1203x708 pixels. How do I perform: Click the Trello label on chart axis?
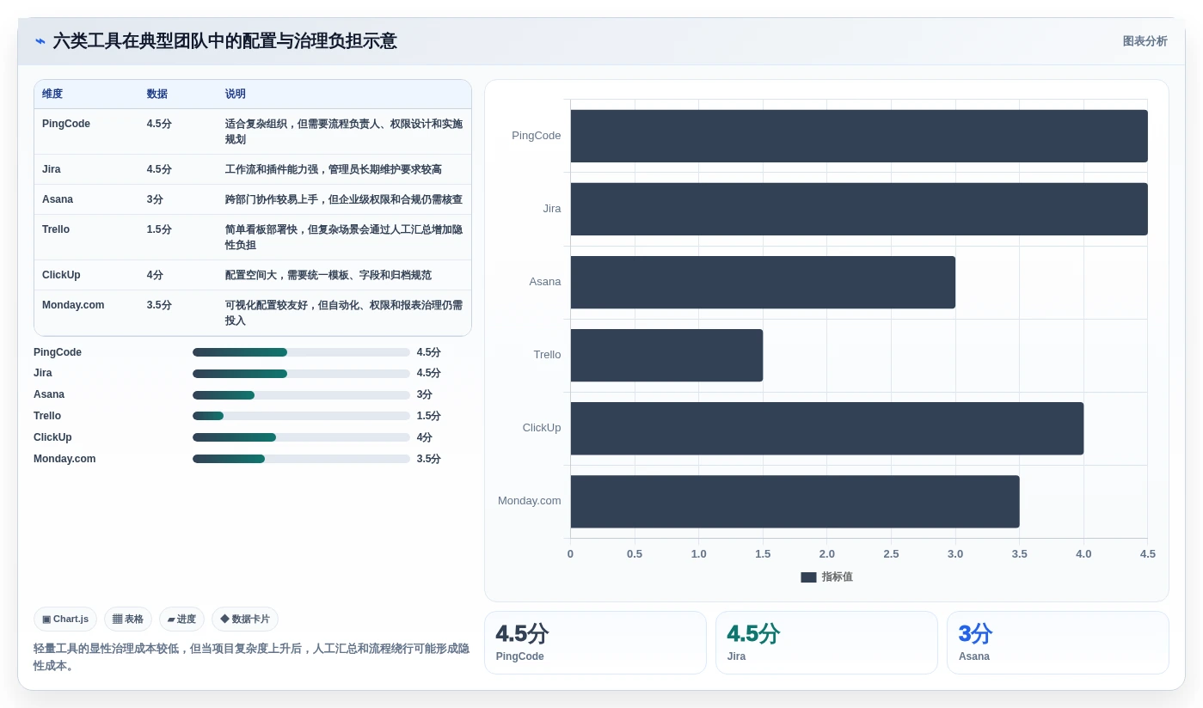(547, 355)
